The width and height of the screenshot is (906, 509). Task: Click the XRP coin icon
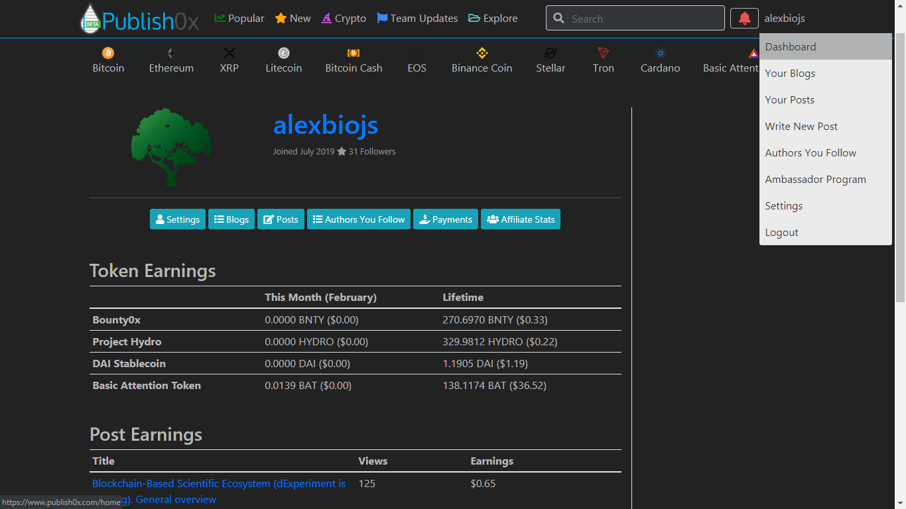click(x=229, y=53)
